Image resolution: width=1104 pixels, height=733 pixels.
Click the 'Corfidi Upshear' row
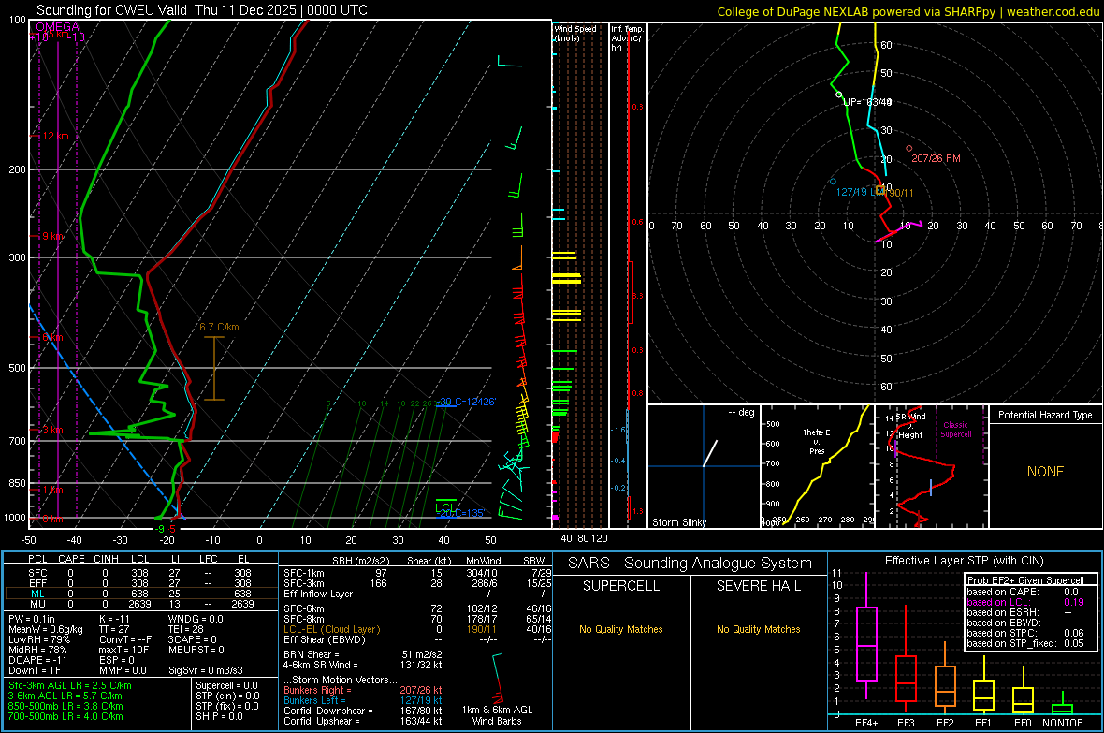pos(363,721)
